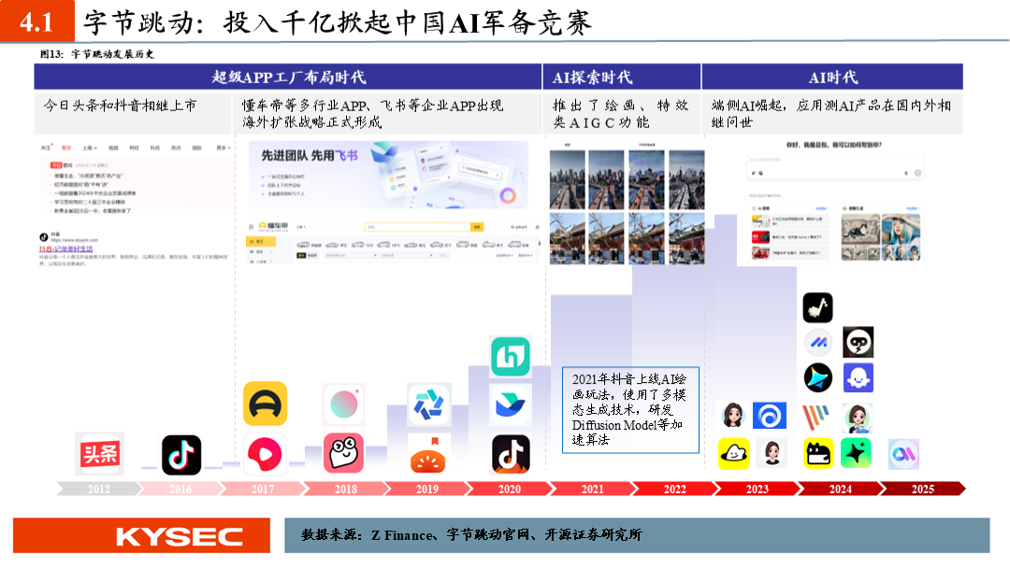Image resolution: width=1010 pixels, height=567 pixels.
Task: Go to 2018 on the timeline
Action: tap(345, 489)
